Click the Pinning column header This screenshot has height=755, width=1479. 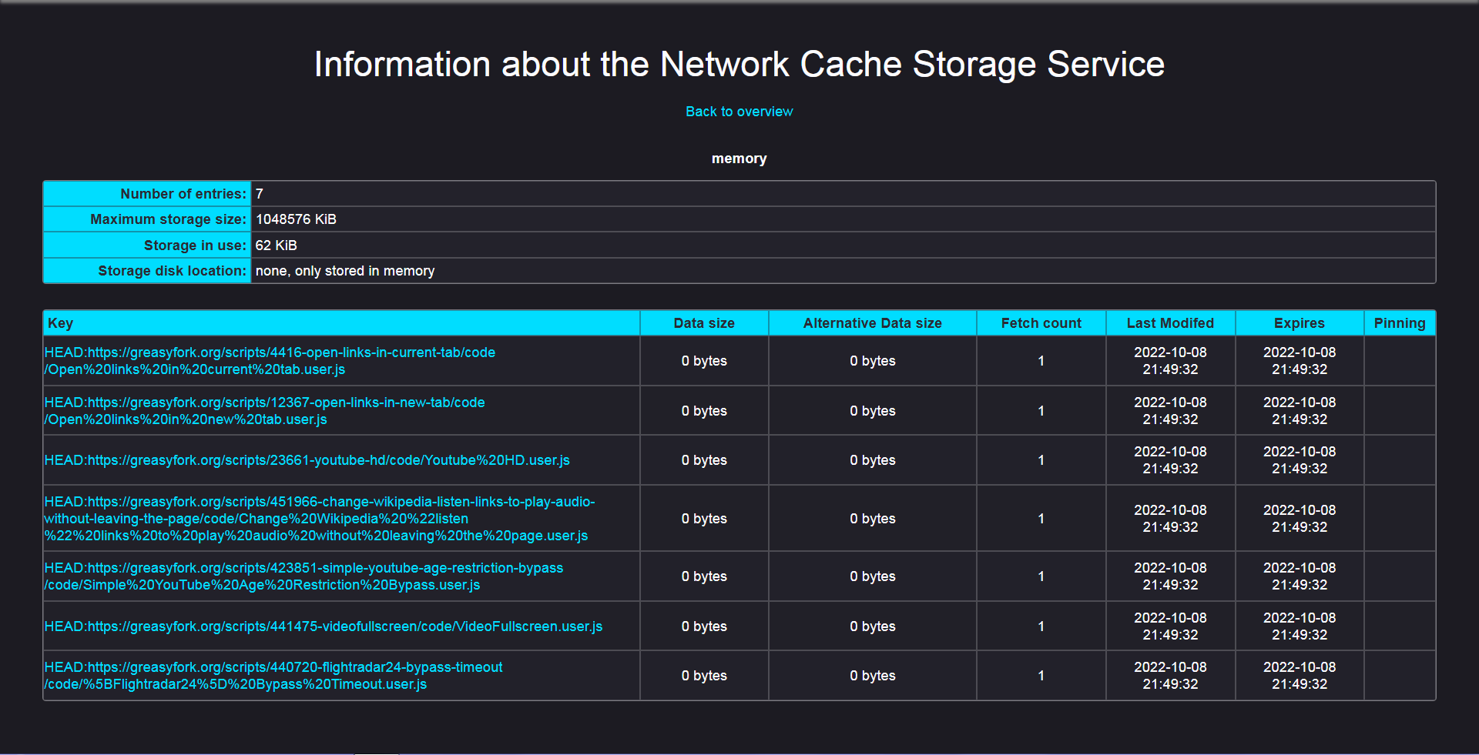(1400, 323)
